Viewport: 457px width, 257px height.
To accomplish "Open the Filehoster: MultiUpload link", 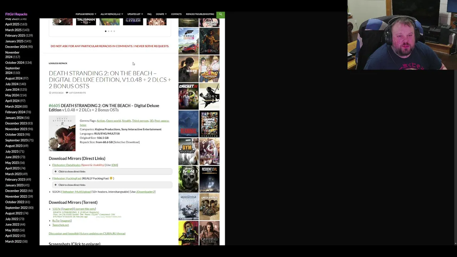I will [x=76, y=192].
